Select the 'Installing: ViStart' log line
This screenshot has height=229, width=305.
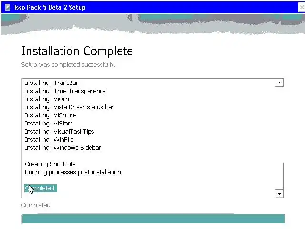(x=49, y=124)
